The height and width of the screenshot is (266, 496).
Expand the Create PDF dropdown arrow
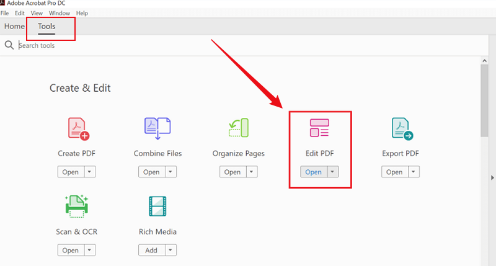[89, 172]
